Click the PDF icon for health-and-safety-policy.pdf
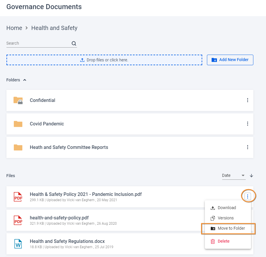 [18, 220]
